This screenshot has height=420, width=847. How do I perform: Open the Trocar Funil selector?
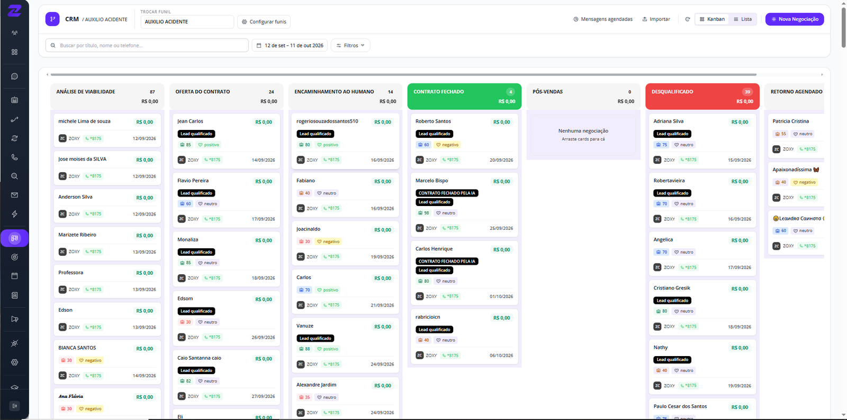click(x=187, y=22)
